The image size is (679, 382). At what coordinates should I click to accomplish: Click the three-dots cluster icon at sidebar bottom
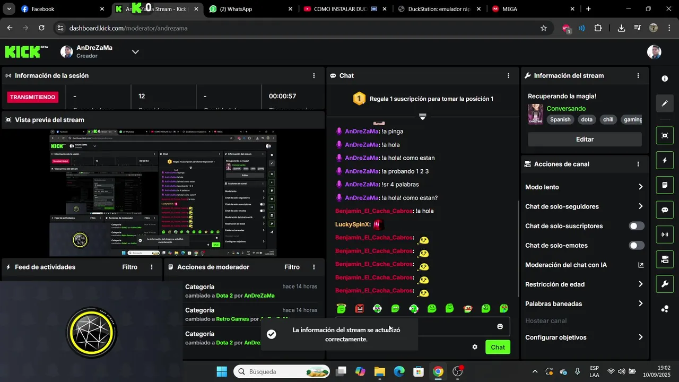pyautogui.click(x=665, y=309)
